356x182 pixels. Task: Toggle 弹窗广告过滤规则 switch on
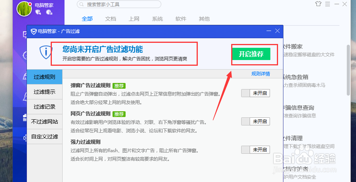pos(255,93)
